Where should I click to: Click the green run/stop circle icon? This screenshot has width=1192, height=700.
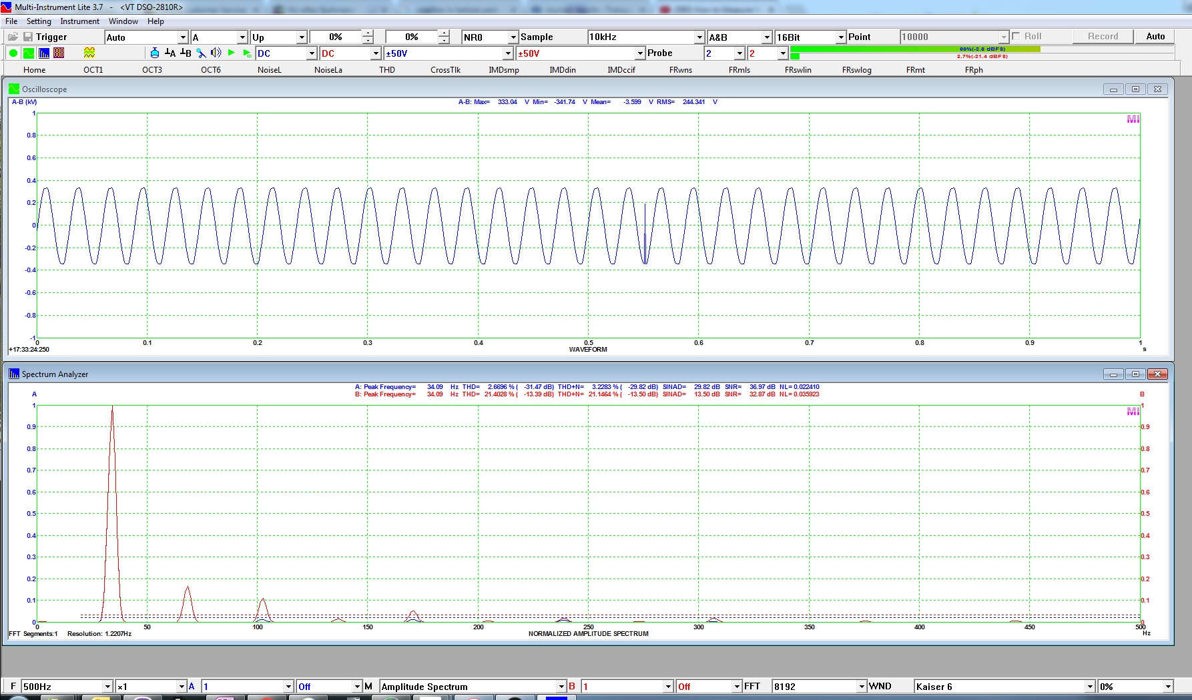coord(13,53)
